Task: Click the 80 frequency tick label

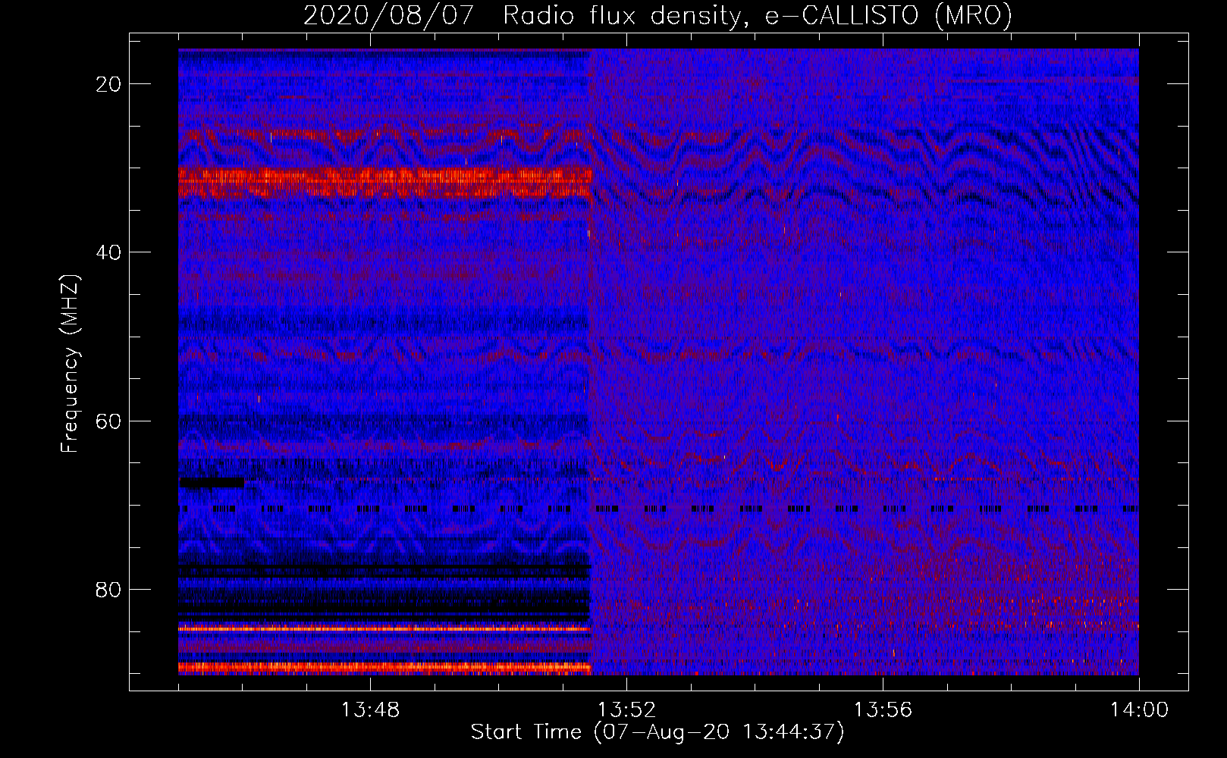Action: coord(108,590)
